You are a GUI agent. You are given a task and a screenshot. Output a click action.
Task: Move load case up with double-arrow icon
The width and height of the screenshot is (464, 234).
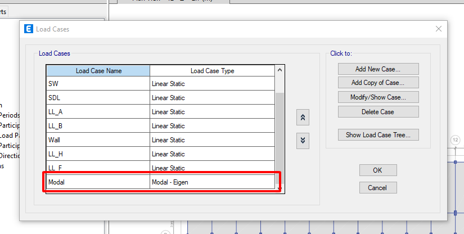point(303,118)
